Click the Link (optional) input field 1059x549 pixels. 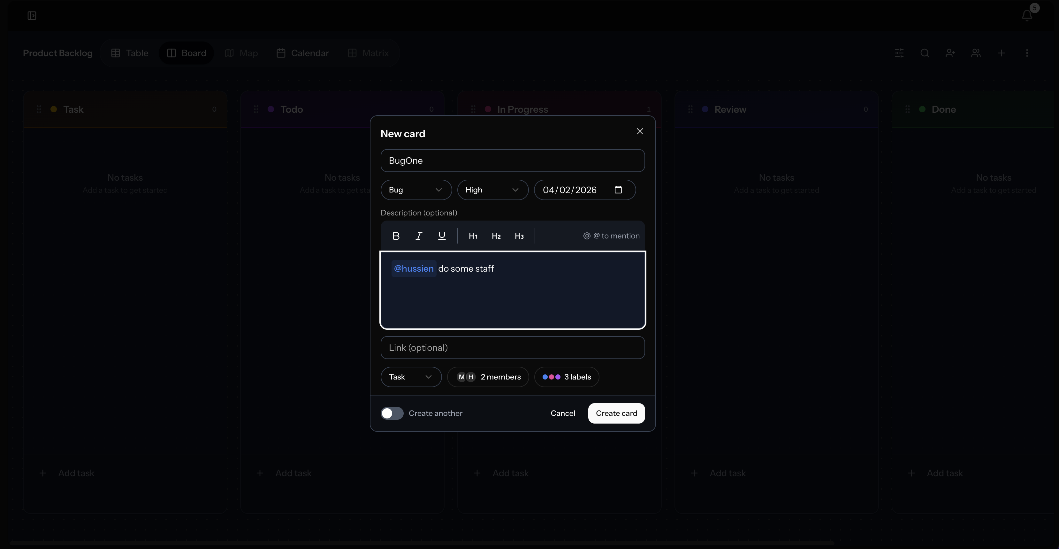pyautogui.click(x=512, y=348)
